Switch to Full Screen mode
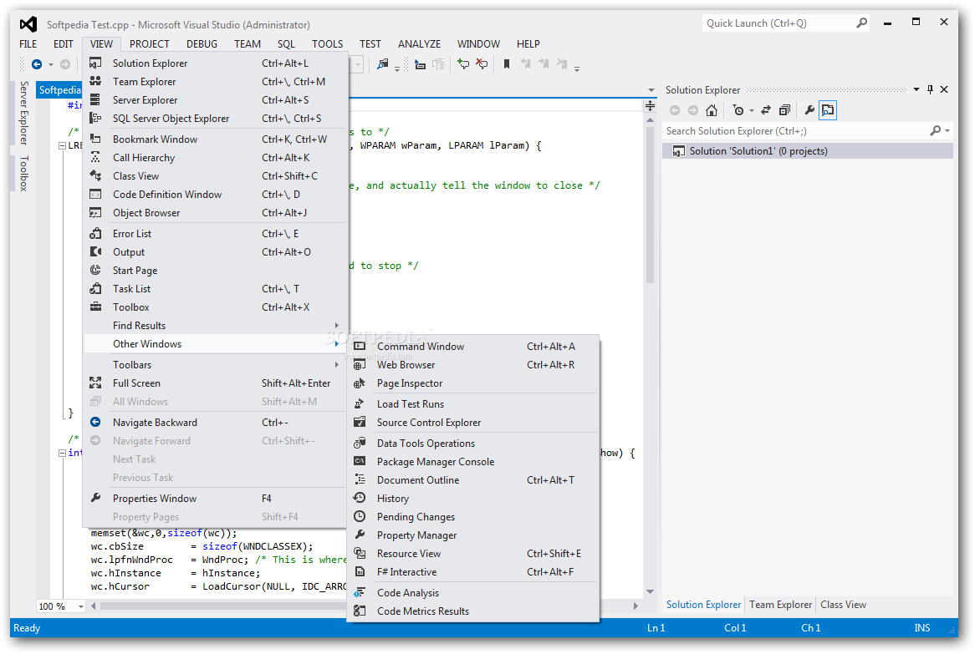 [215, 383]
